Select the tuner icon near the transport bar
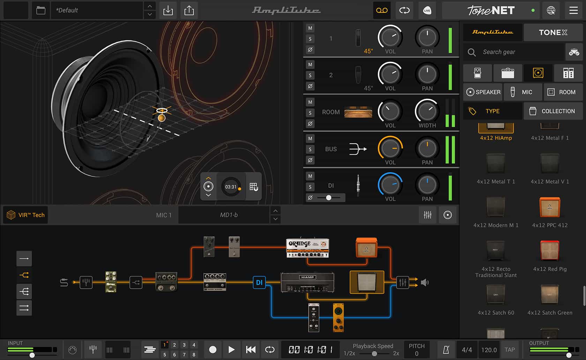Image resolution: width=586 pixels, height=360 pixels. [93, 350]
